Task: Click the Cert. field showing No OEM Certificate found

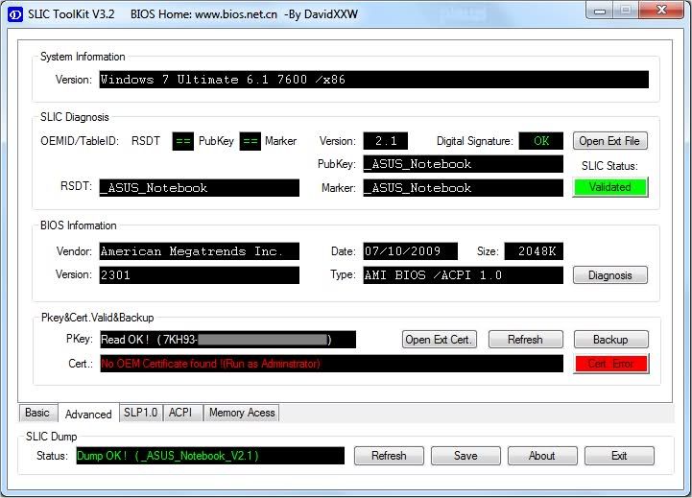Action: [x=331, y=364]
